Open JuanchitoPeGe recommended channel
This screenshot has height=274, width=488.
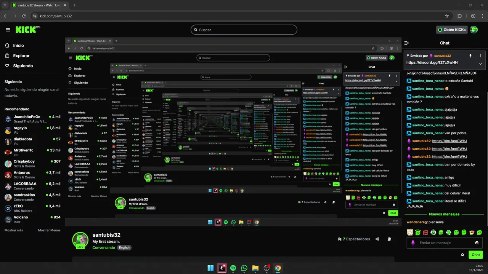(32, 119)
